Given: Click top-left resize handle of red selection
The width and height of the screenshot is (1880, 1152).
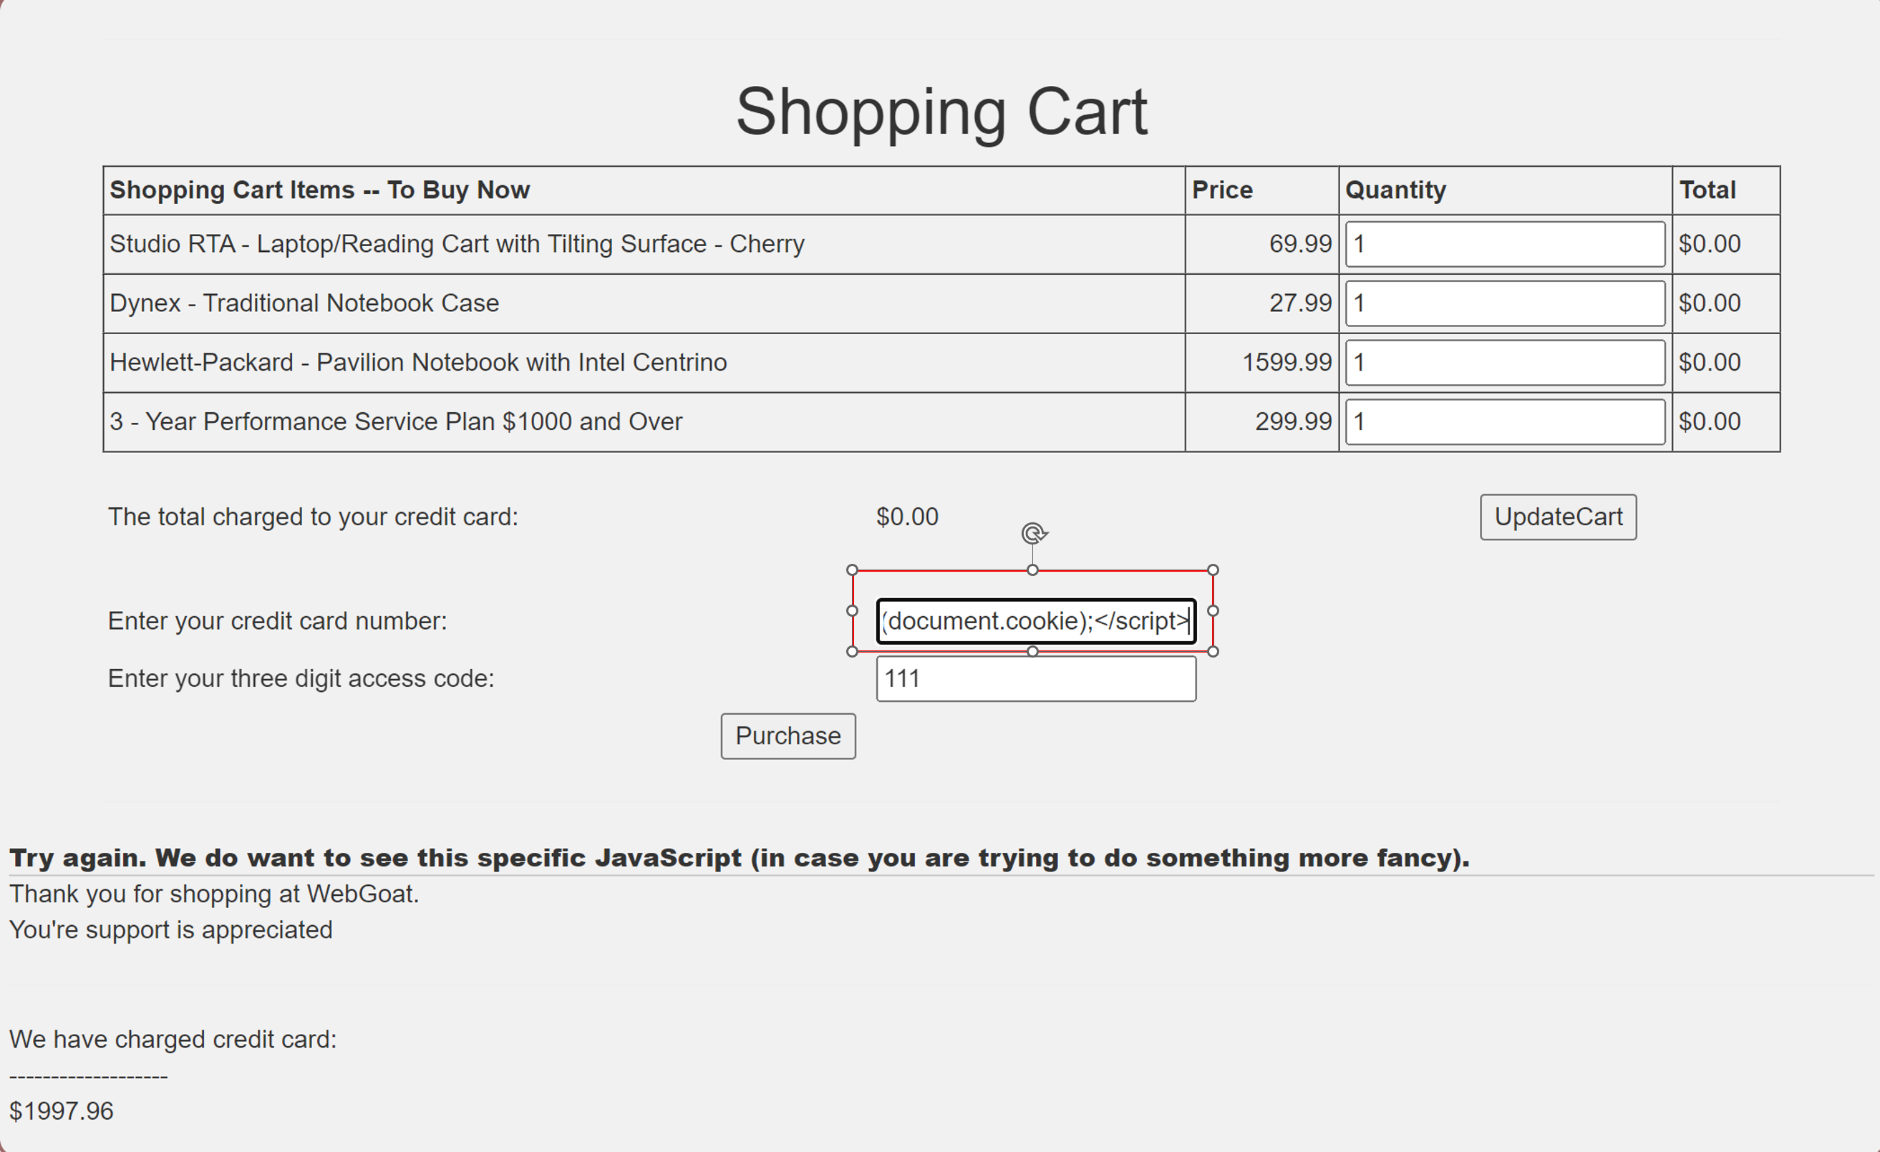Looking at the screenshot, I should tap(852, 570).
